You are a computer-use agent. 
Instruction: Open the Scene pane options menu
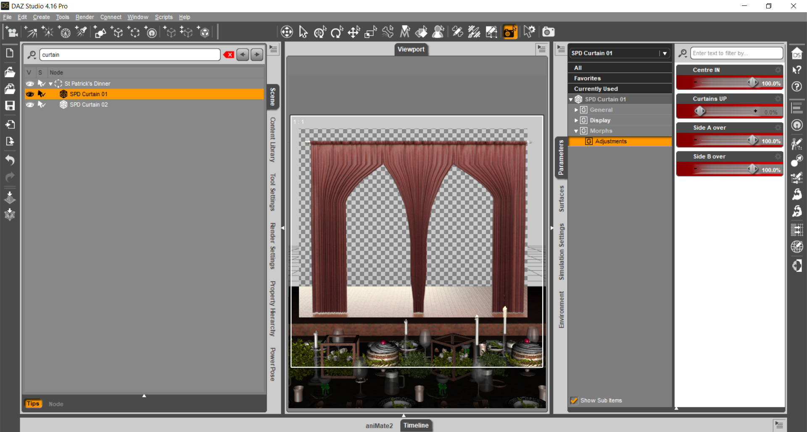(x=273, y=49)
